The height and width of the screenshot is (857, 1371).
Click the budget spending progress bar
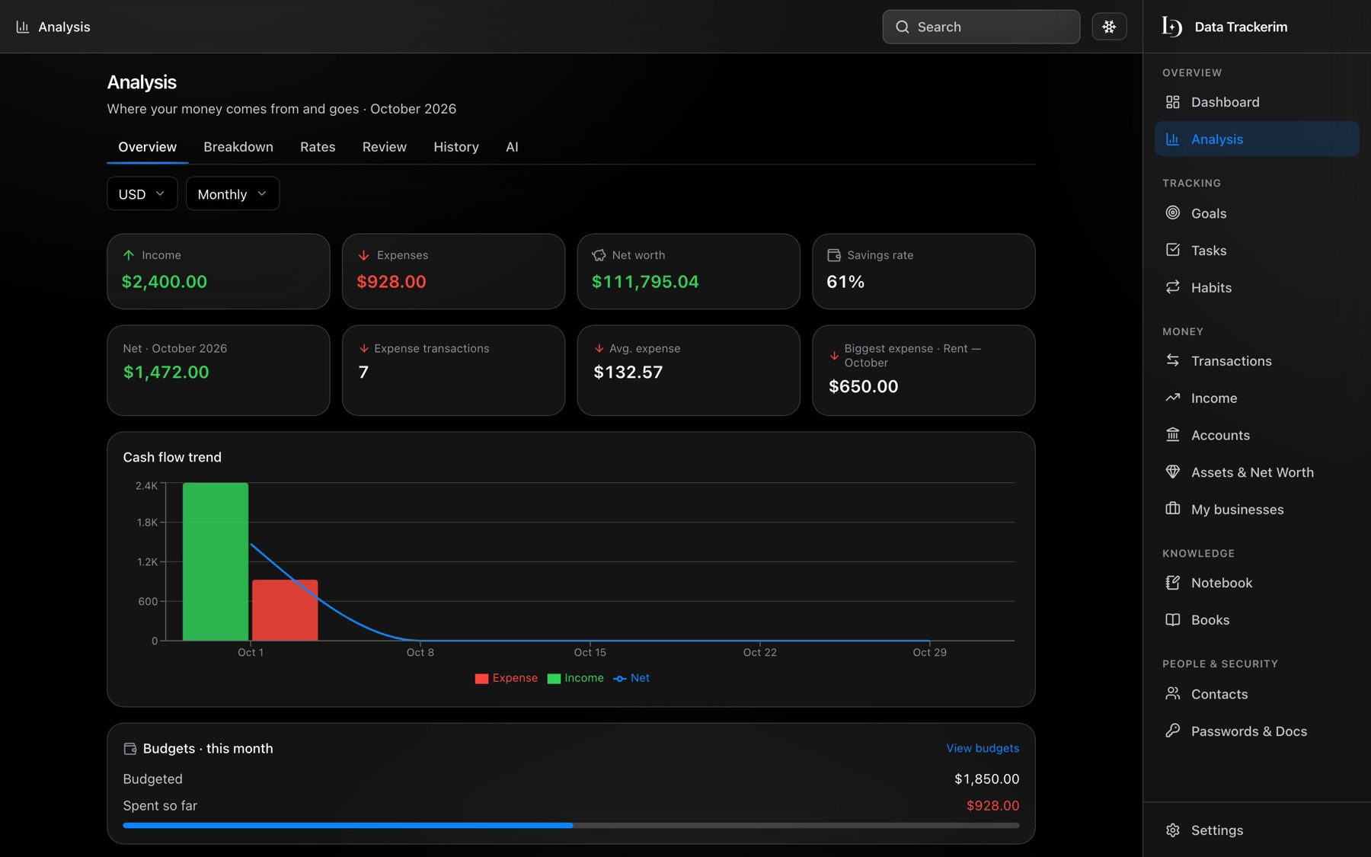[x=571, y=825]
